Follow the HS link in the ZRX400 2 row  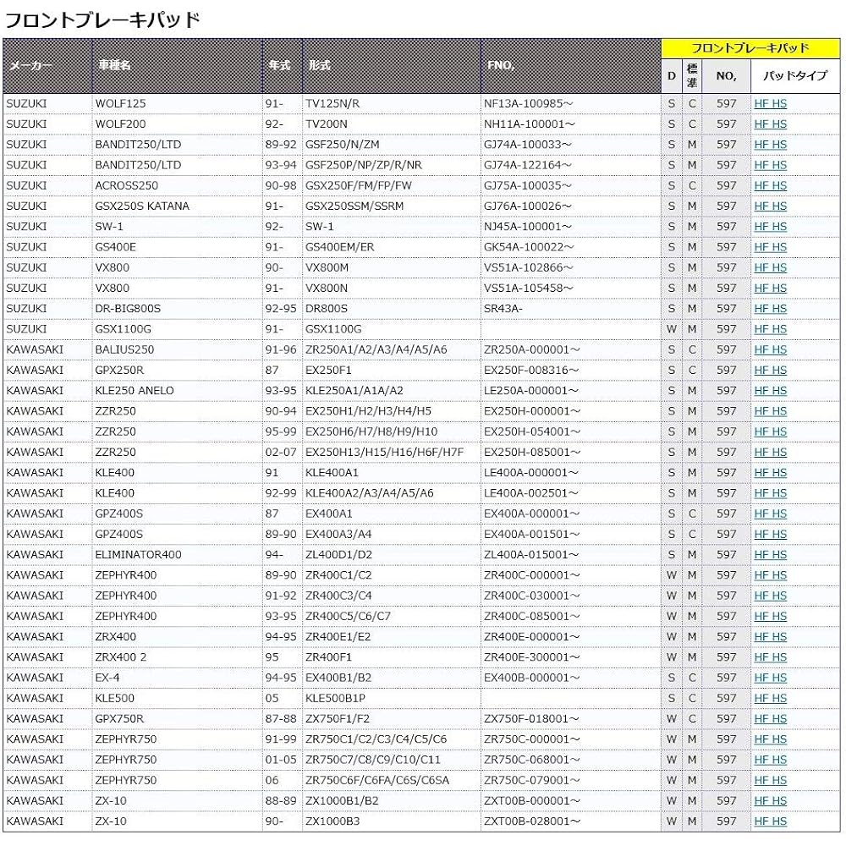point(778,657)
